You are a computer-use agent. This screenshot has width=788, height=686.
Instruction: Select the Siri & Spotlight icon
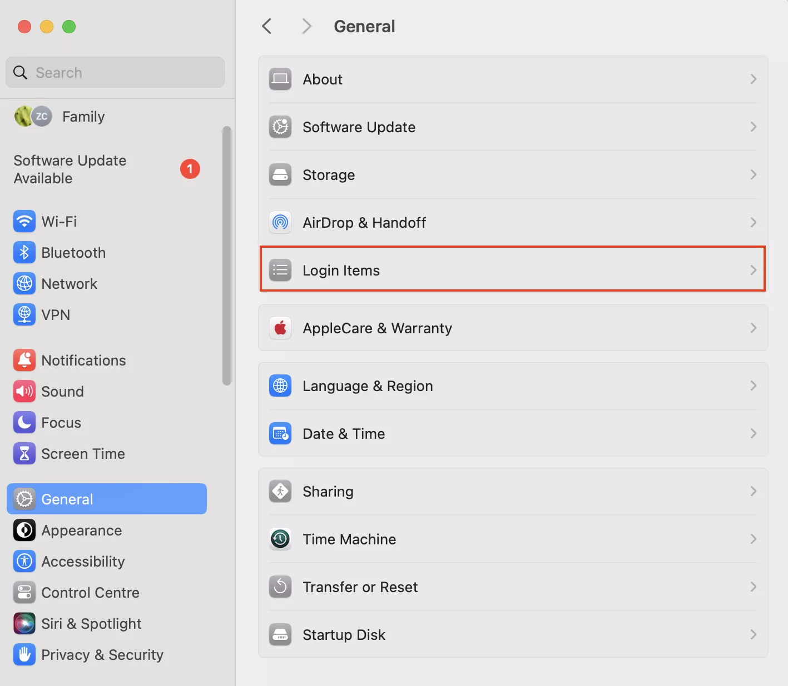24,624
